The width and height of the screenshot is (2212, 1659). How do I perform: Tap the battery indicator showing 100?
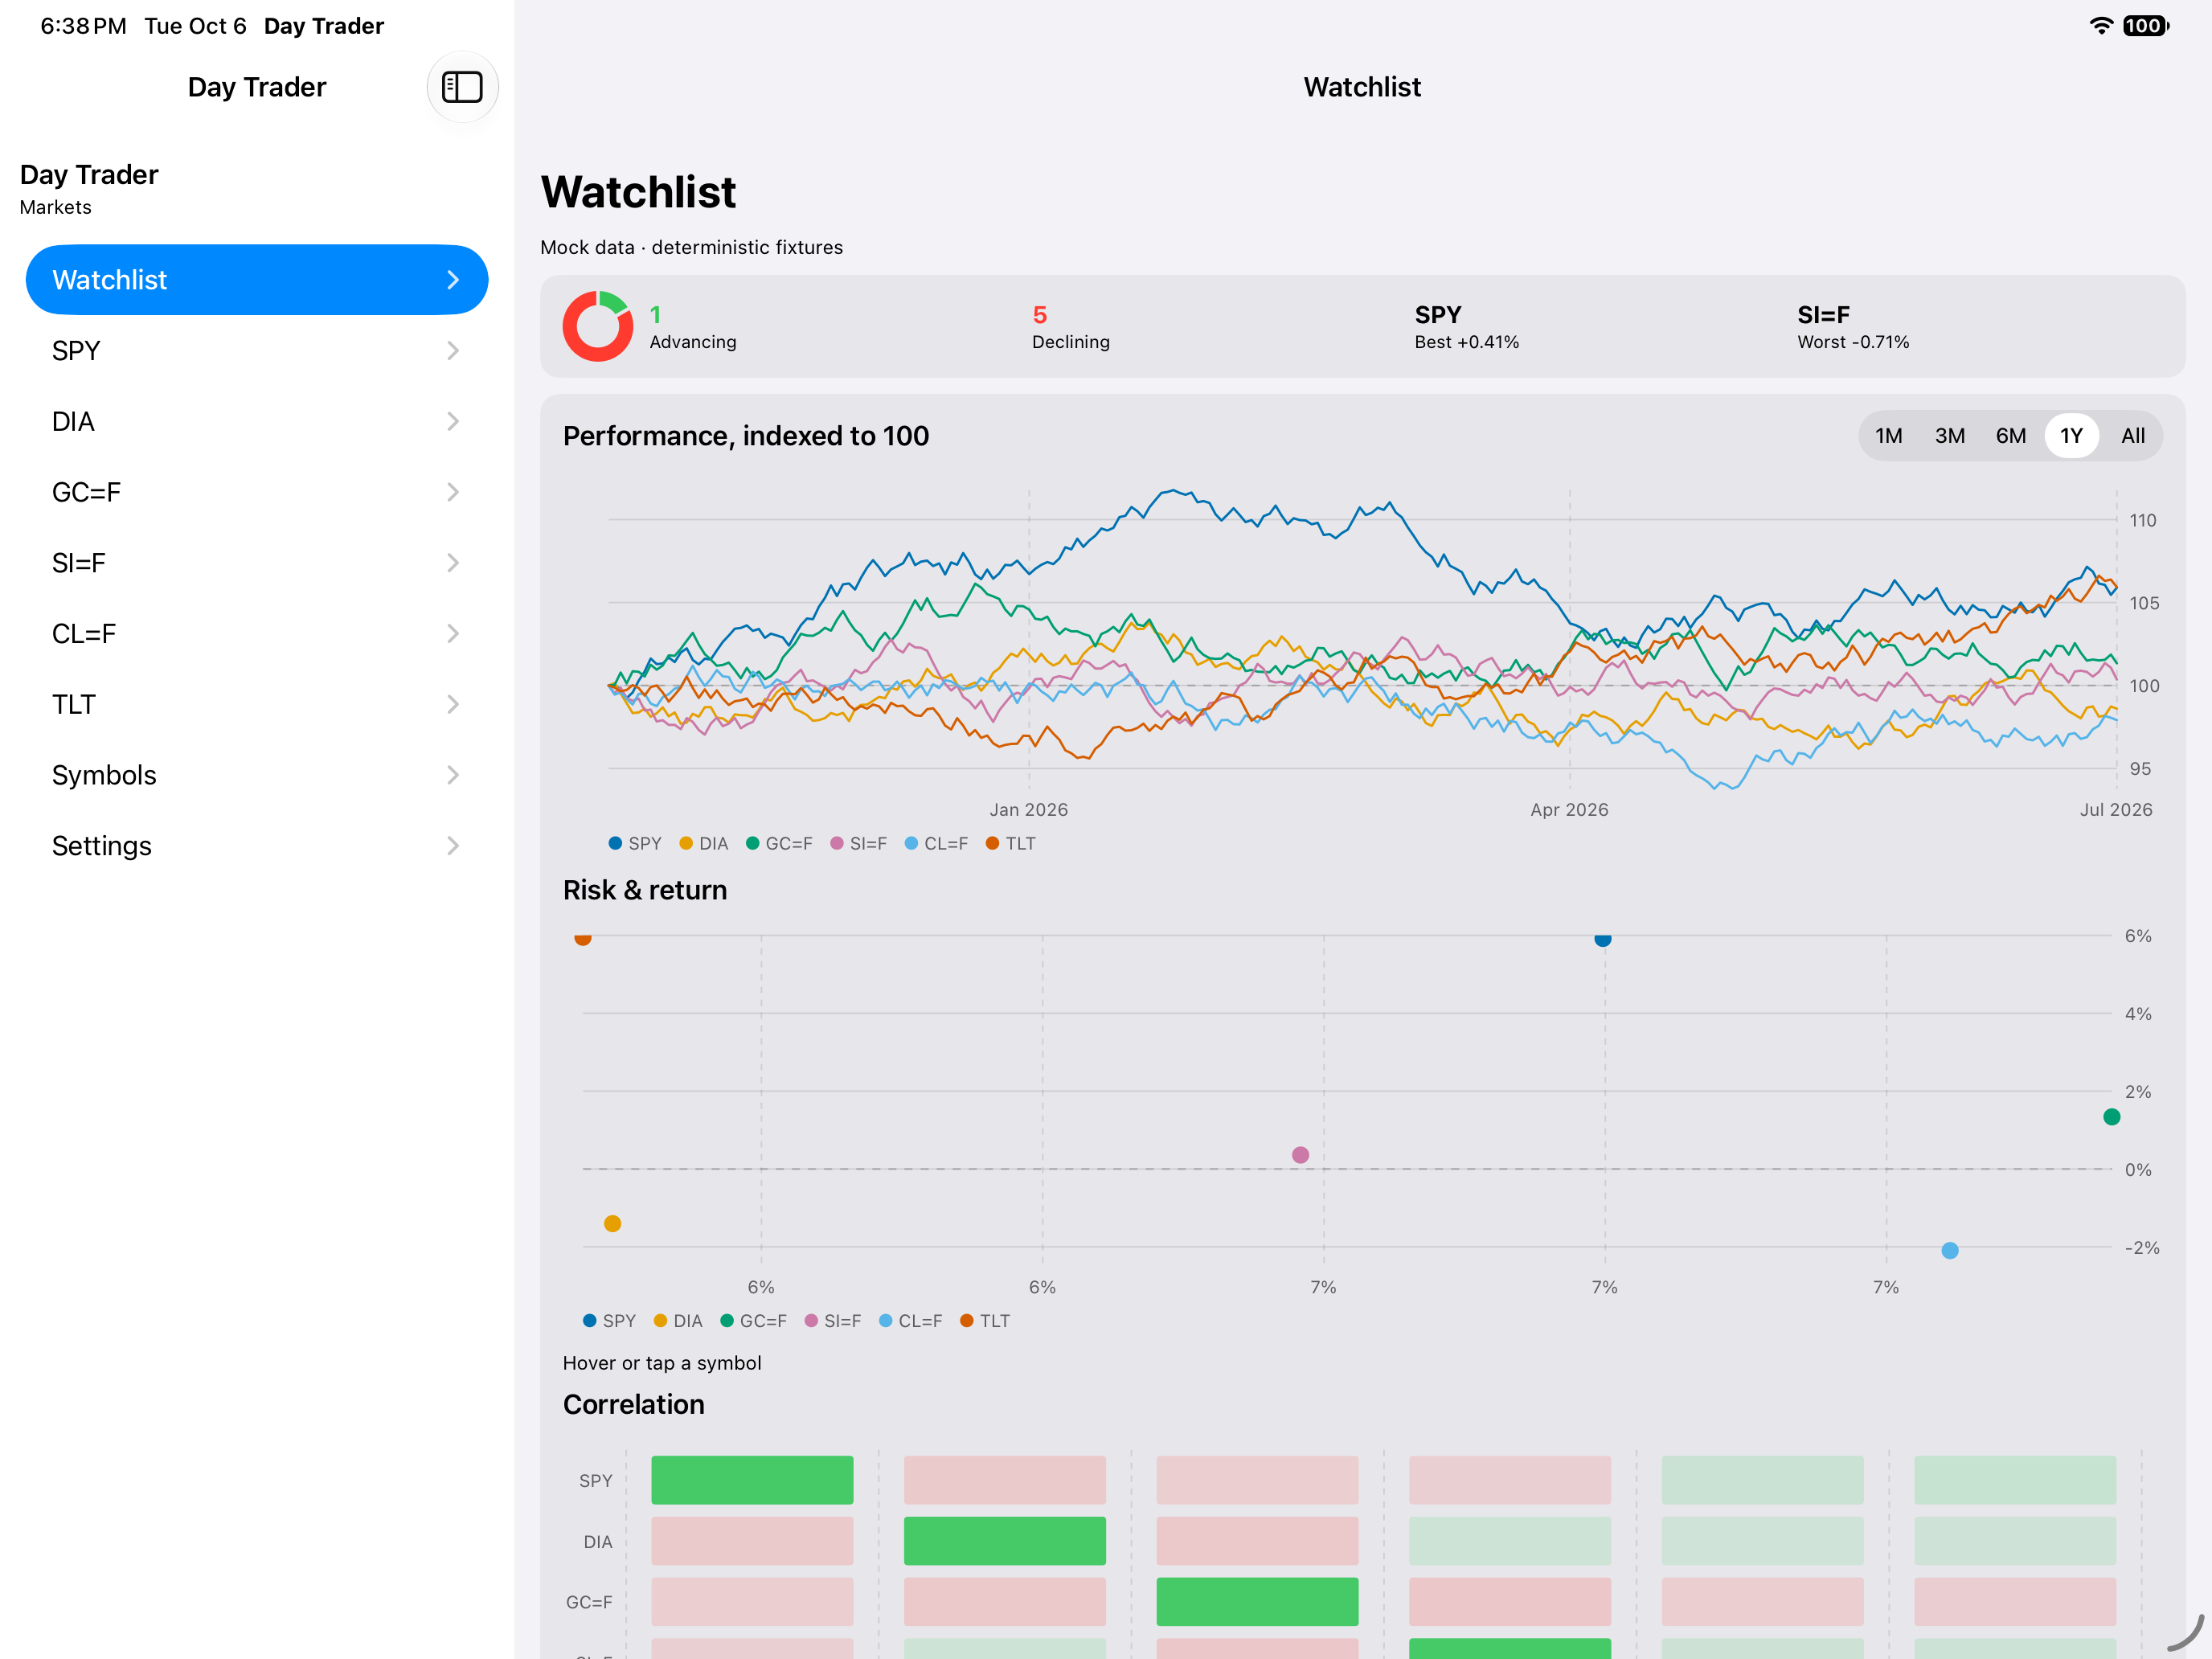tap(2145, 26)
